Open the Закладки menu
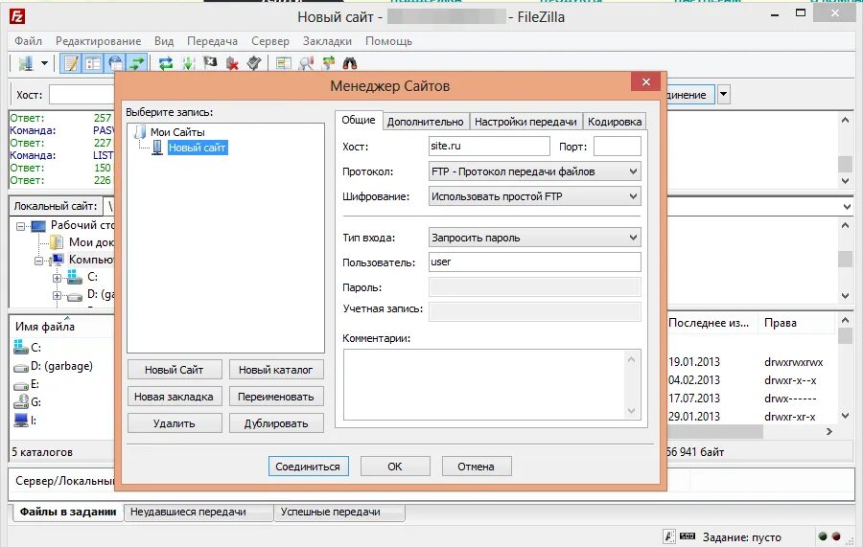Screen dimensions: 863x547 click(x=327, y=41)
